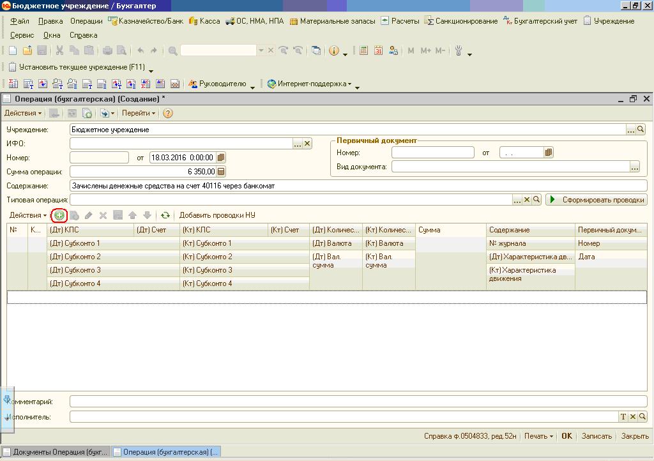Viewport: 654px width, 461px height.
Task: Open the Действия dropdown in the document toolbar
Action: tap(23, 113)
